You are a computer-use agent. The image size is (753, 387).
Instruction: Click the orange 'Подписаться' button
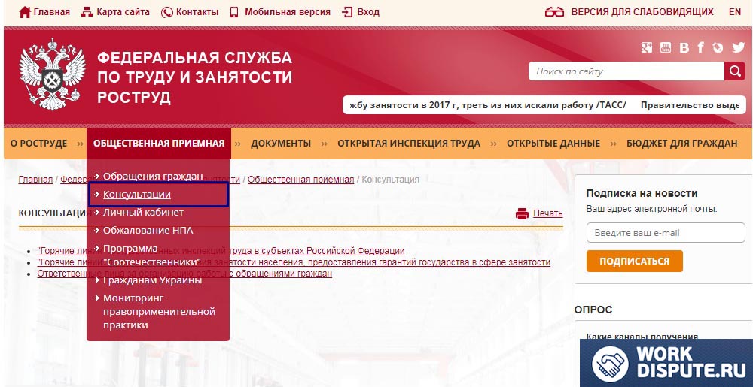[634, 261]
